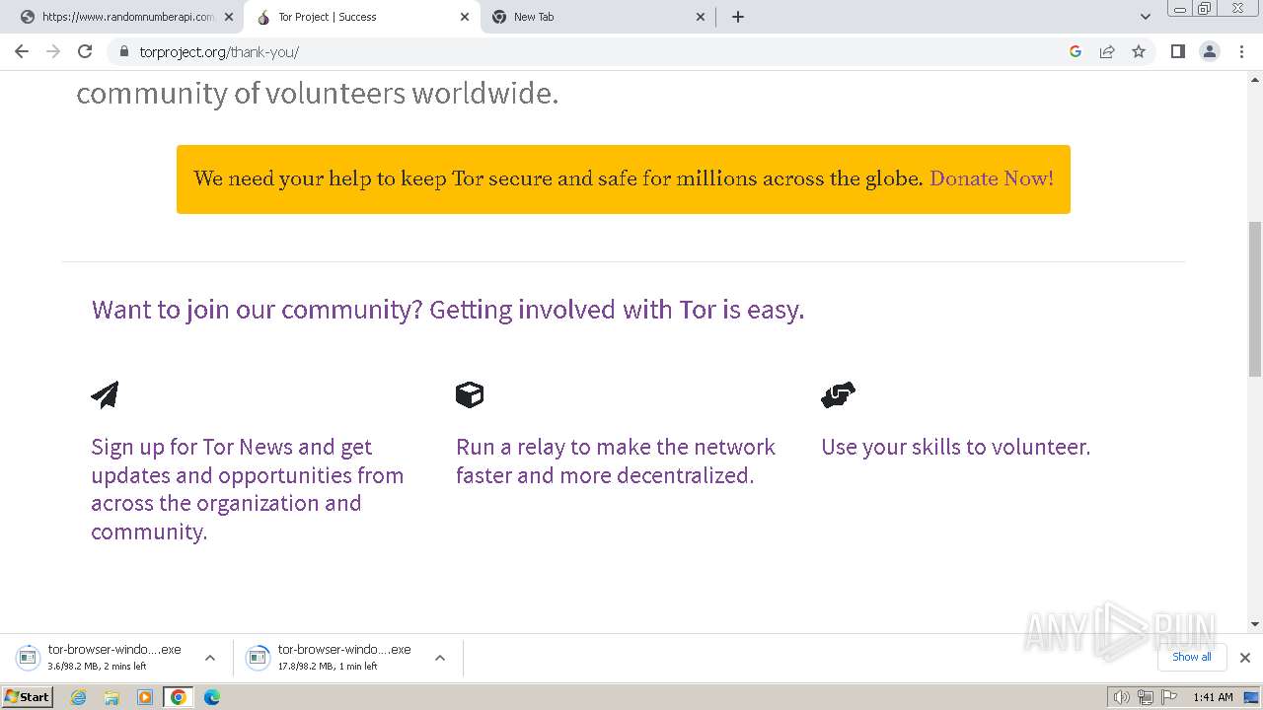Screen dimensions: 1263x710
Task: Click the volume icon in the system tray
Action: pos(1122,697)
